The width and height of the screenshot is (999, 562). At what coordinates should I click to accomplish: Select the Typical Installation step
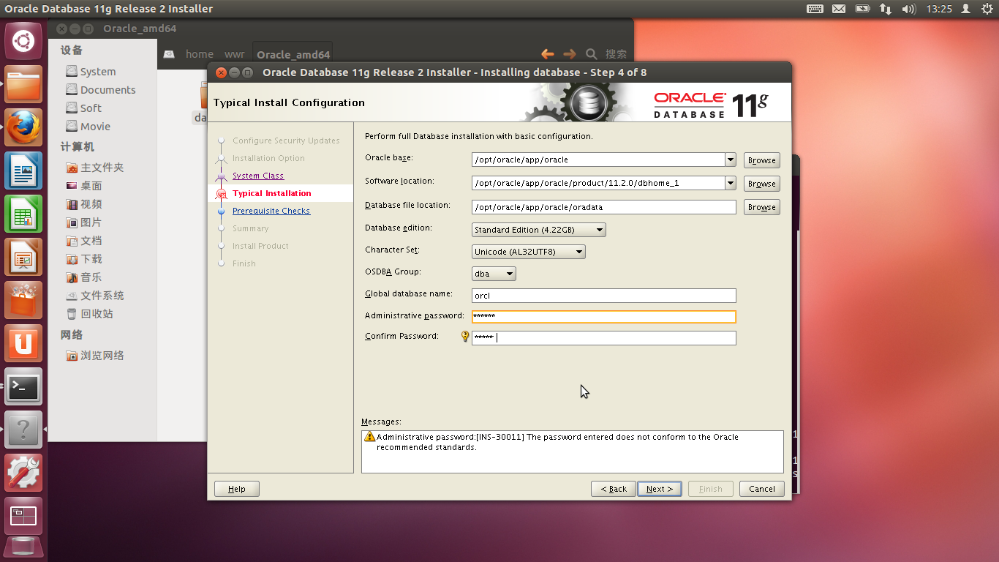[272, 193]
